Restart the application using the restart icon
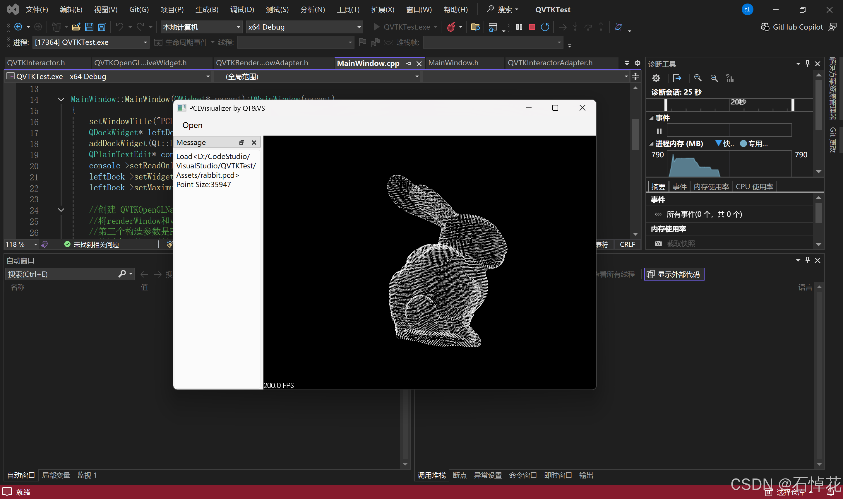The width and height of the screenshot is (843, 499). [x=545, y=27]
